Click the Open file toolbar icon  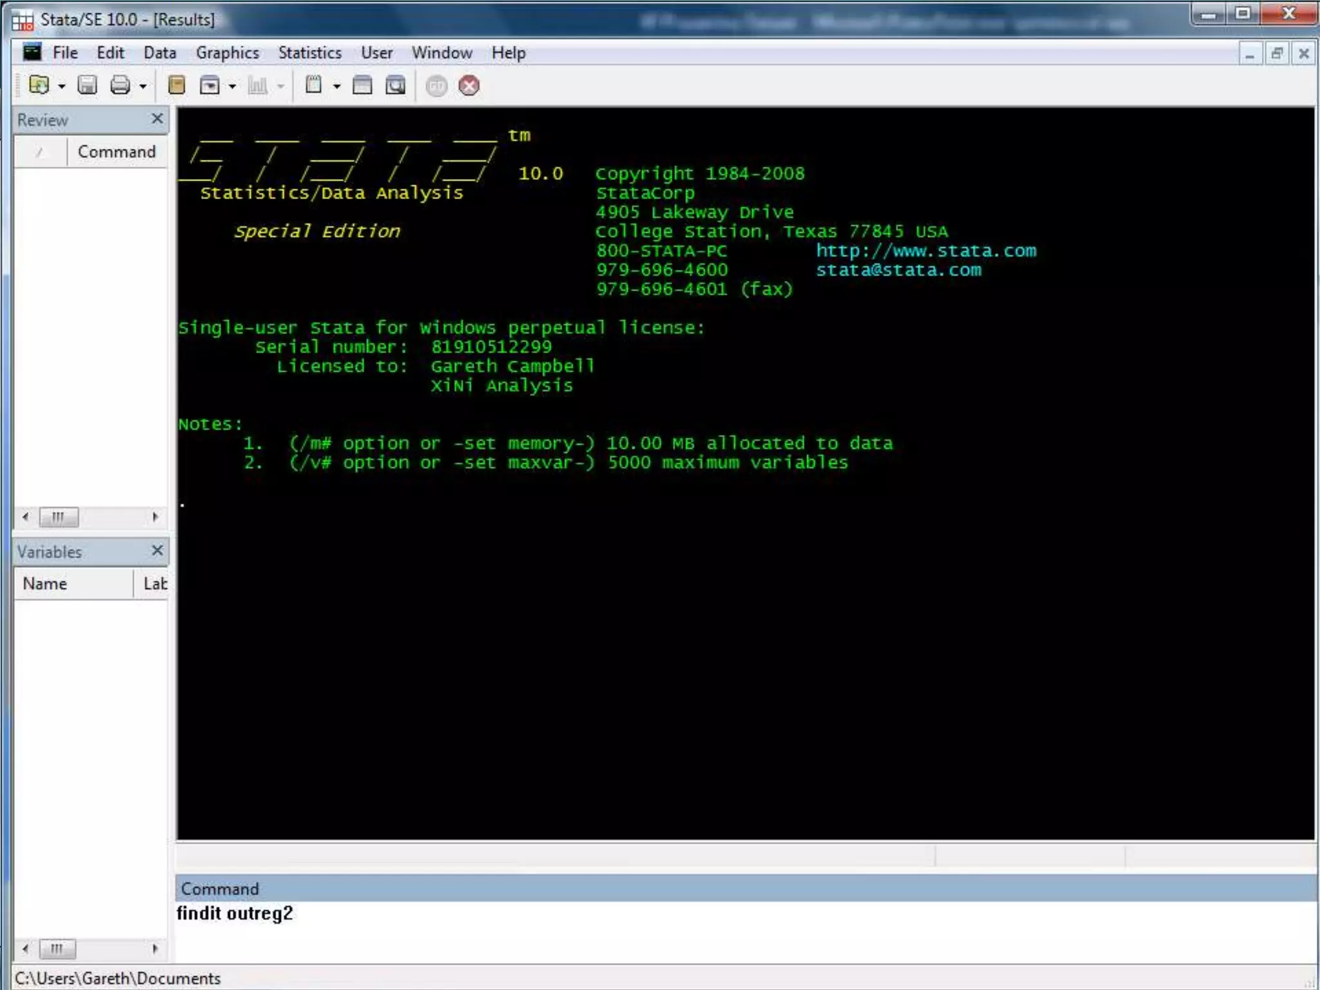39,85
